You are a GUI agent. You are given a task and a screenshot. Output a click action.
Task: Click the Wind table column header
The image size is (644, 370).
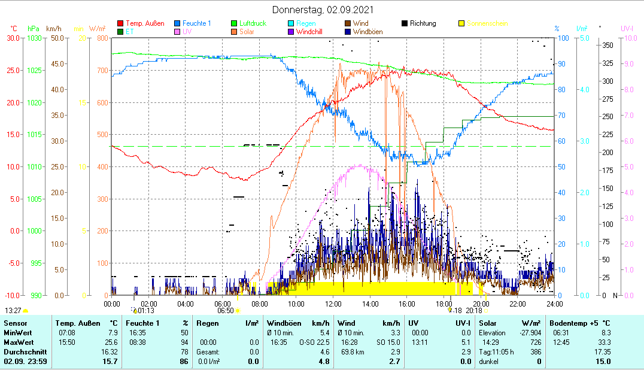(x=346, y=323)
